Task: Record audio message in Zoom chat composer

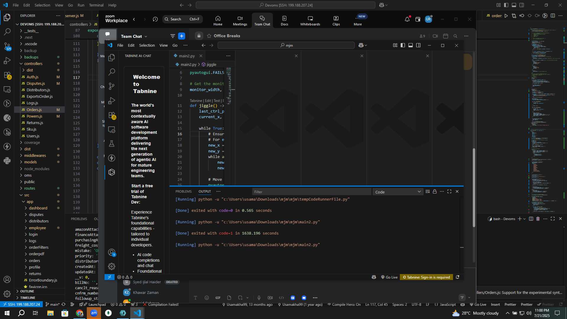Action: pyautogui.click(x=259, y=298)
